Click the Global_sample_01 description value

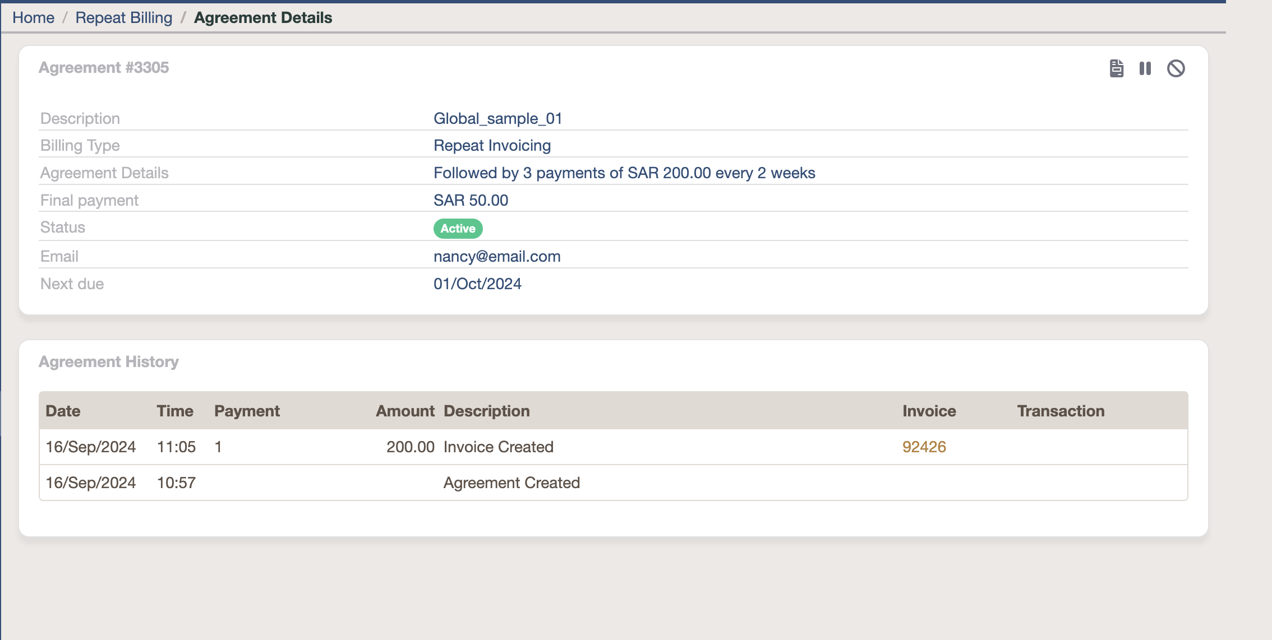(497, 118)
